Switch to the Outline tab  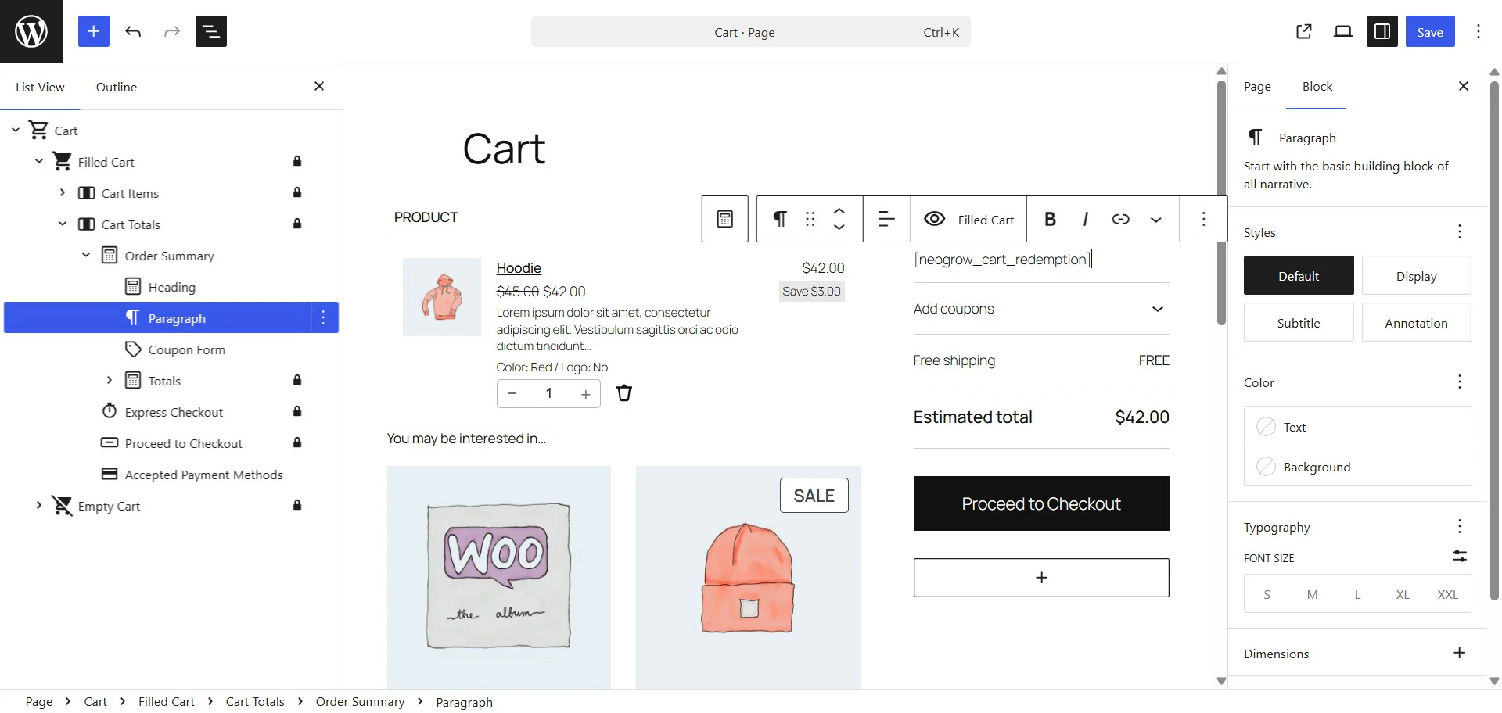tap(117, 87)
